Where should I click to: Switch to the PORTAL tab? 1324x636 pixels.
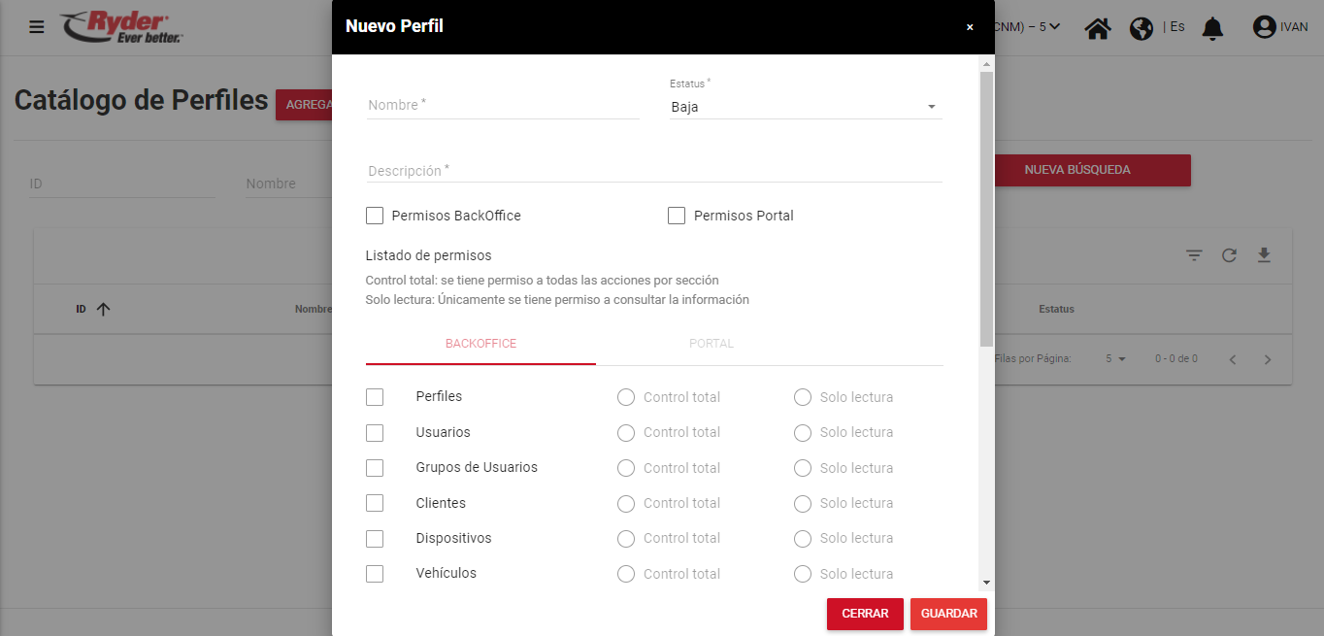click(711, 344)
